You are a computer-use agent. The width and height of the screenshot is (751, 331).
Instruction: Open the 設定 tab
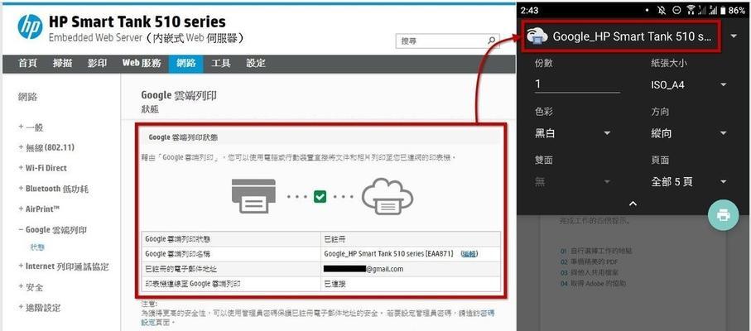click(x=256, y=63)
